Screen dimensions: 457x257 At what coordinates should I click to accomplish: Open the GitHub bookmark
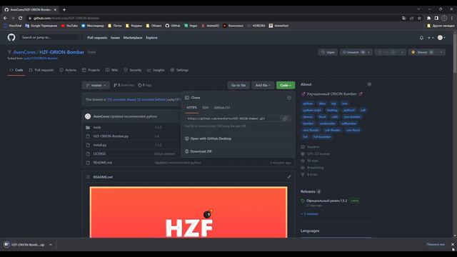tap(173, 26)
